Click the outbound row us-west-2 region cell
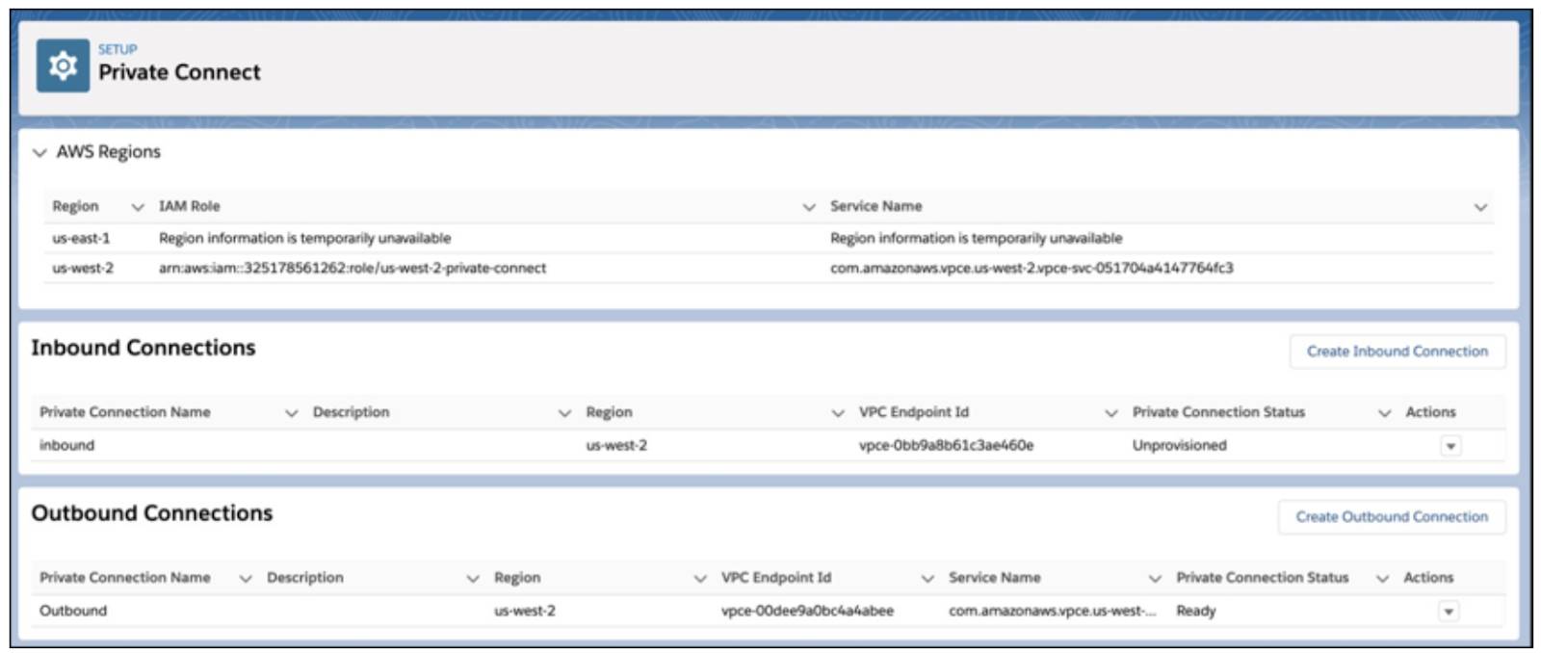The width and height of the screenshot is (1541, 653). point(525,611)
